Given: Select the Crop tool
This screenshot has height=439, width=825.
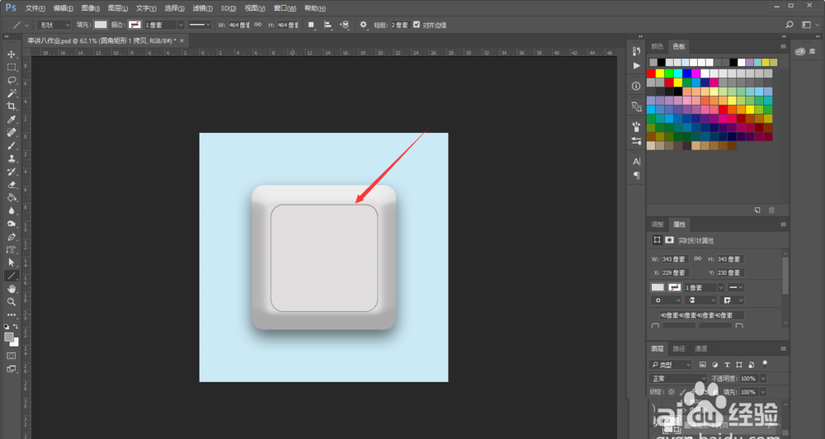Looking at the screenshot, I should pos(12,106).
